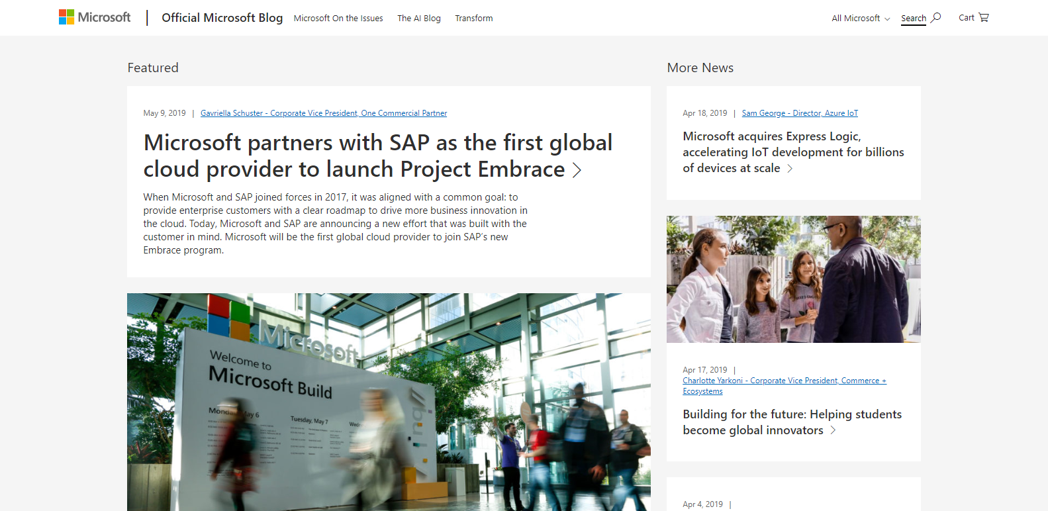Click the Apr 18, 2019 date

704,113
